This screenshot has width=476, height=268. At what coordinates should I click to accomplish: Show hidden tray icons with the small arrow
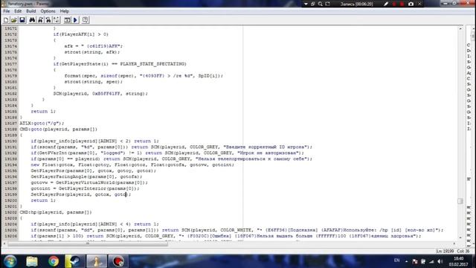coord(406,261)
